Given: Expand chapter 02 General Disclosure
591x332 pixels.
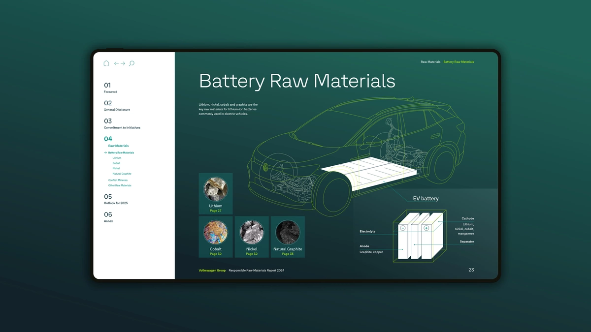Looking at the screenshot, I should click(117, 106).
